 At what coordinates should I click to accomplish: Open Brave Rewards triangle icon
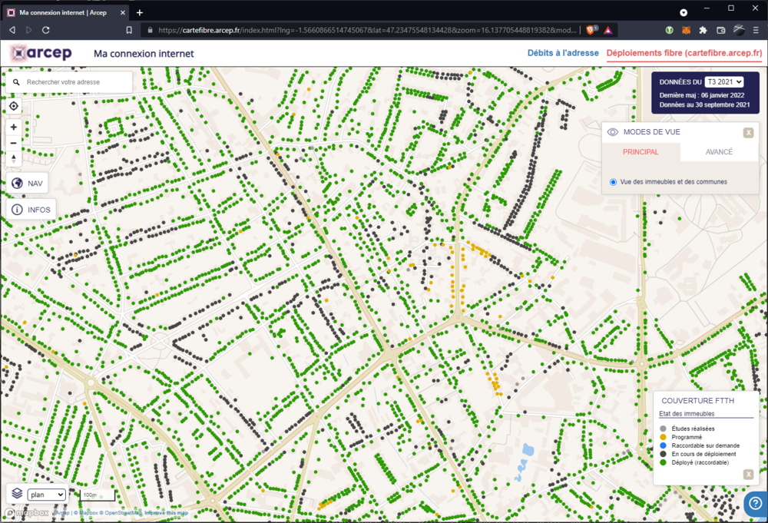pyautogui.click(x=607, y=30)
